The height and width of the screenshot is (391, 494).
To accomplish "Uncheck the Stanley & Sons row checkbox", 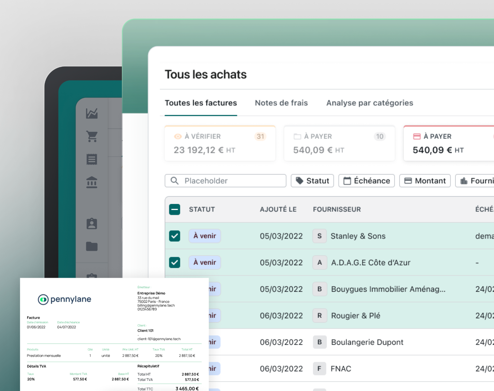I will click(x=175, y=236).
